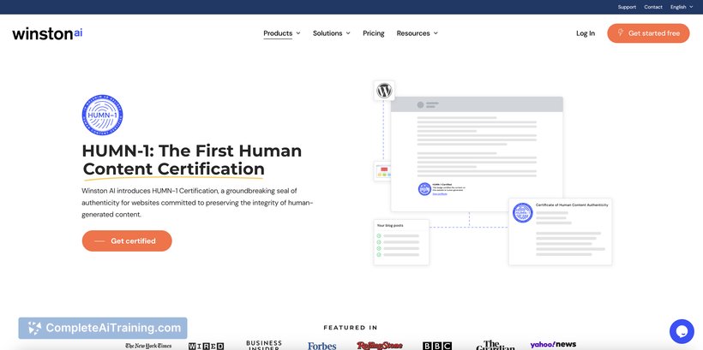Click the New York Times logo
Image resolution: width=703 pixels, height=350 pixels.
click(148, 346)
